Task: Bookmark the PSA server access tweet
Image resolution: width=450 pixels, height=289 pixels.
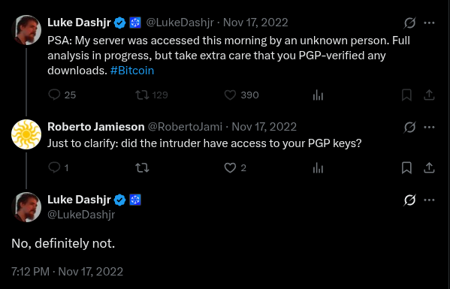Action: [x=406, y=95]
